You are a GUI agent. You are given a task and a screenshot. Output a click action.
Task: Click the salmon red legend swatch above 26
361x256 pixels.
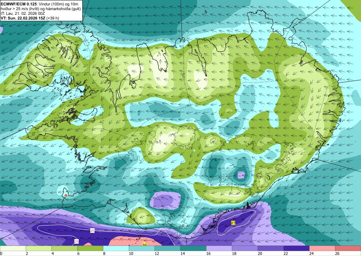pos(348,248)
